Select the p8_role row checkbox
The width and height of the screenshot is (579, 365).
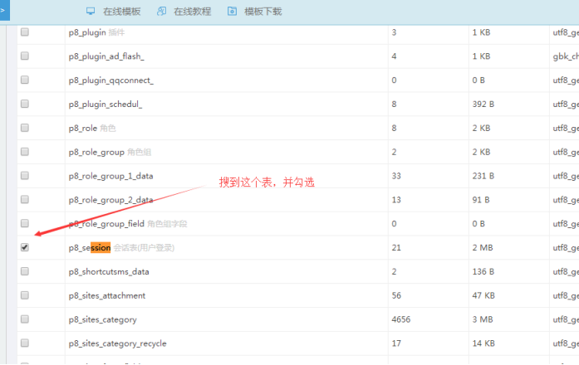[25, 128]
